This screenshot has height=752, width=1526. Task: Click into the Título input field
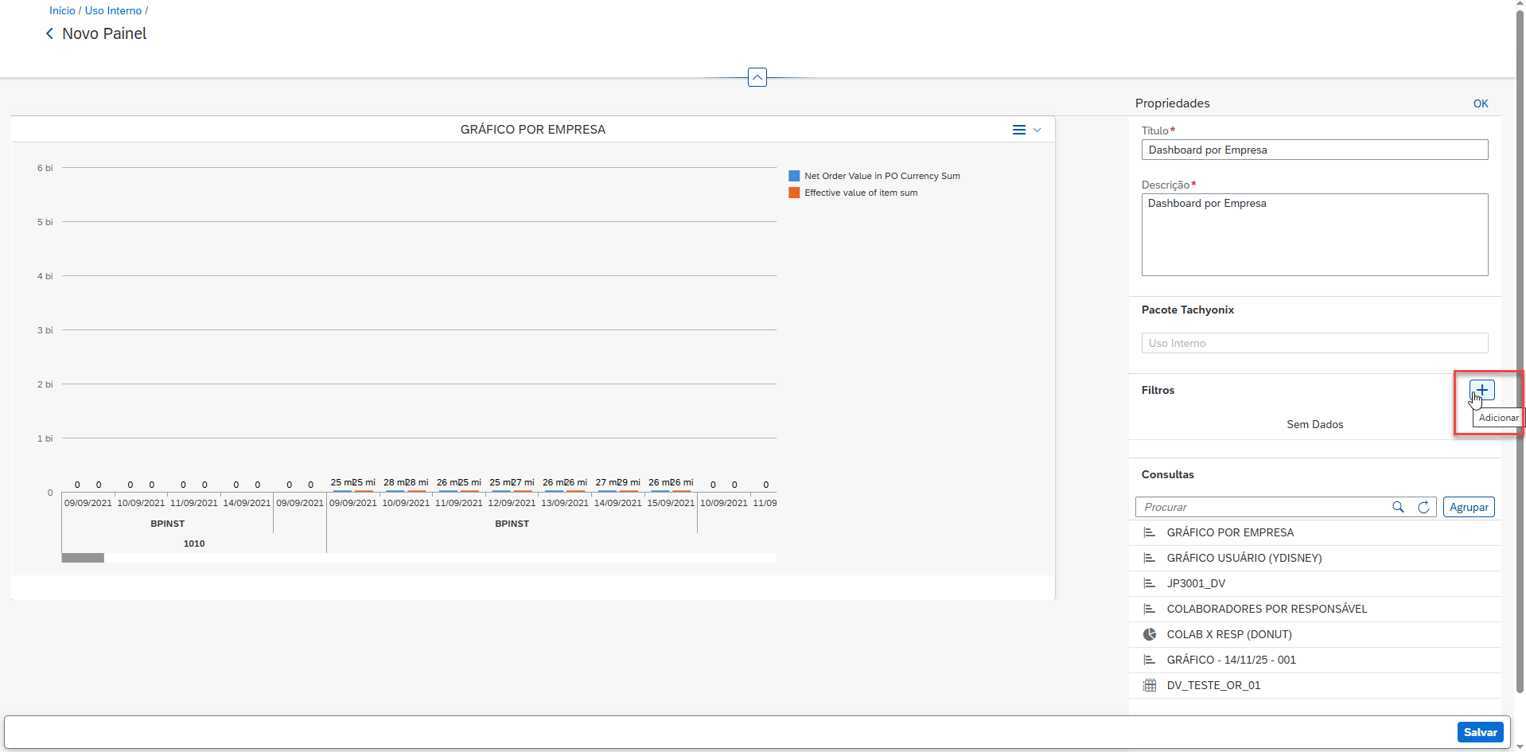click(x=1314, y=150)
